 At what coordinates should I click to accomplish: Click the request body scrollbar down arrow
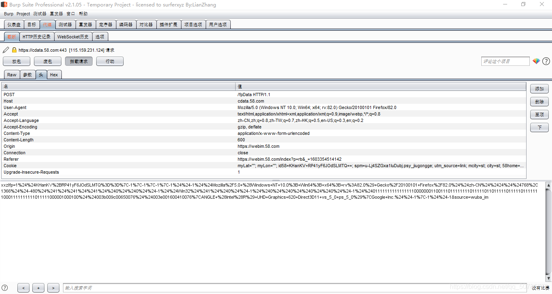coord(548,278)
